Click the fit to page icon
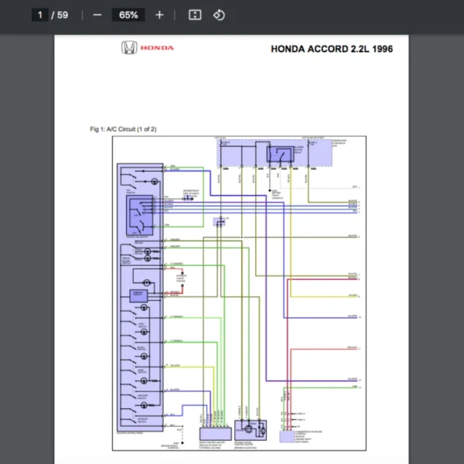The image size is (464, 464). tap(195, 15)
